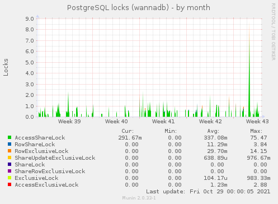The image size is (278, 204).
Task: Click the AccessShareLock legend label
Action: pyautogui.click(x=40, y=138)
